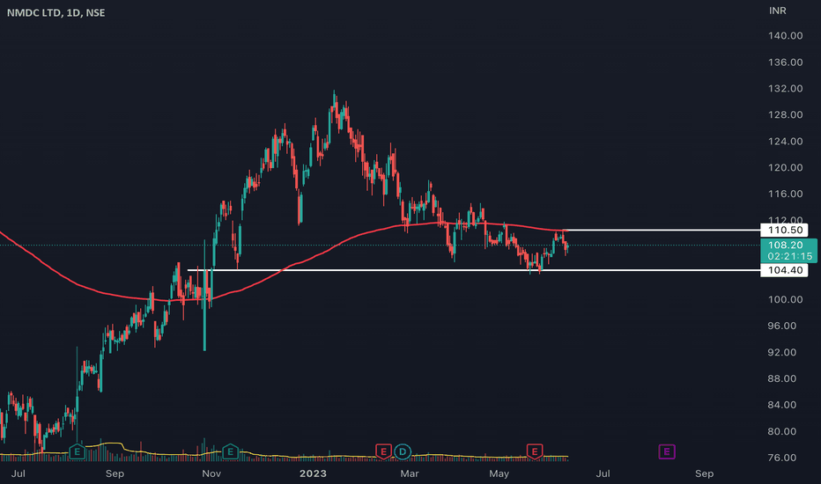Select the white horizontal line at 110.50

[662, 231]
